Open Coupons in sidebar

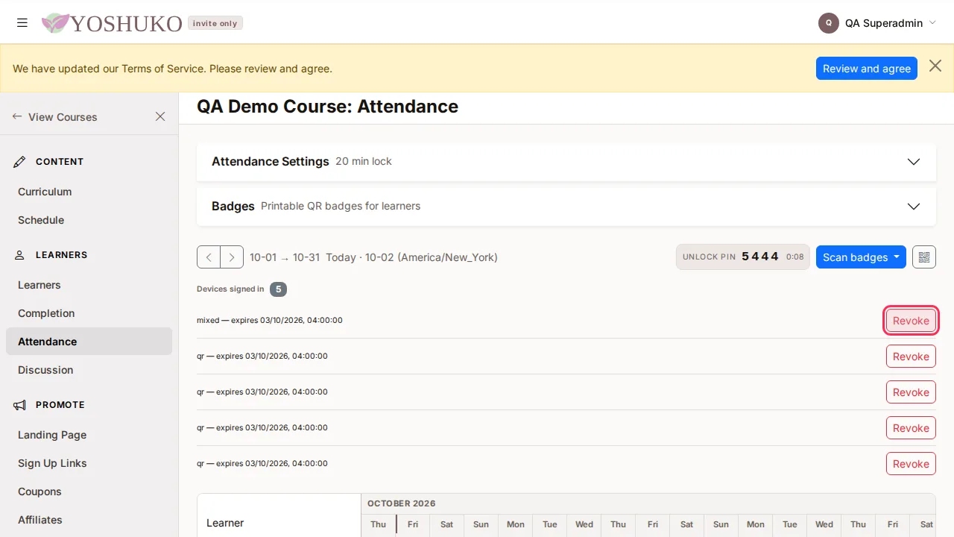(40, 492)
